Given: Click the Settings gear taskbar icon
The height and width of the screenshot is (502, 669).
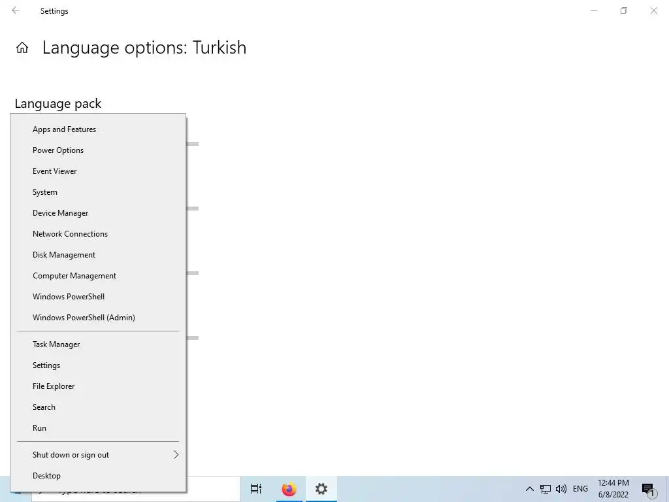Looking at the screenshot, I should [x=321, y=489].
